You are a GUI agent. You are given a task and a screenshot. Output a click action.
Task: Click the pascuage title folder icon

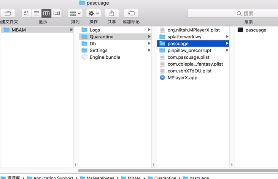tap(82, 3)
